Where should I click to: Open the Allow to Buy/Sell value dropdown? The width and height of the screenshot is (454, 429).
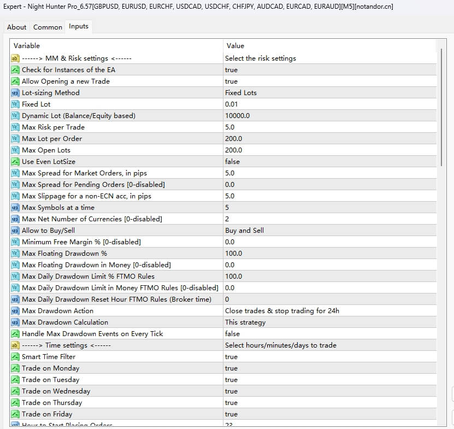(x=330, y=231)
